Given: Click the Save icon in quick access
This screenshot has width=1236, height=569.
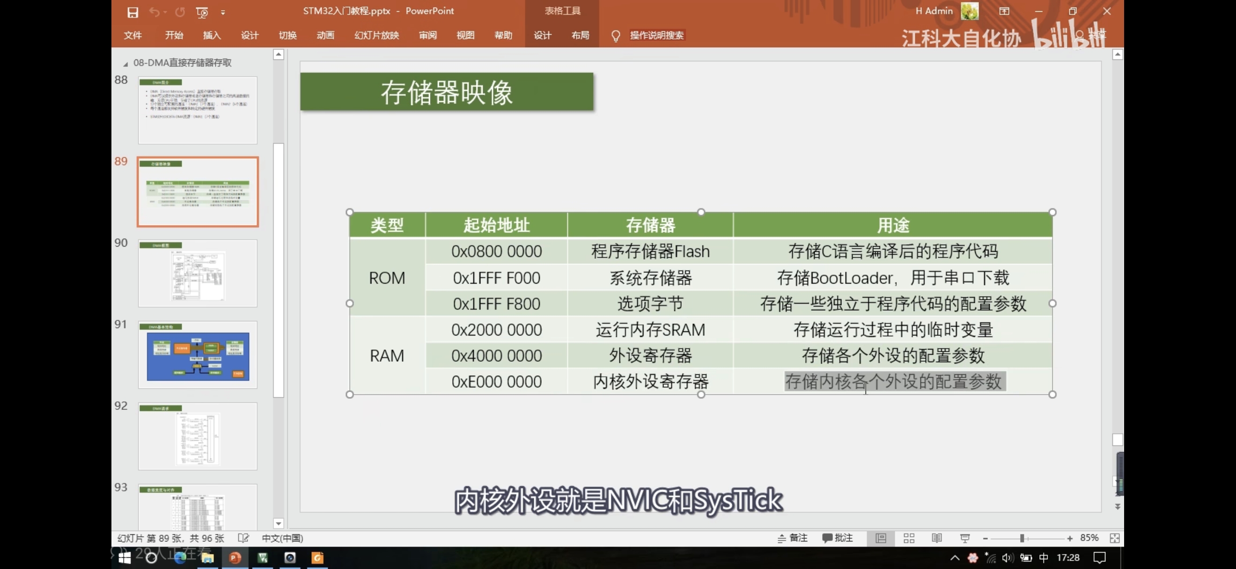Looking at the screenshot, I should pyautogui.click(x=133, y=12).
